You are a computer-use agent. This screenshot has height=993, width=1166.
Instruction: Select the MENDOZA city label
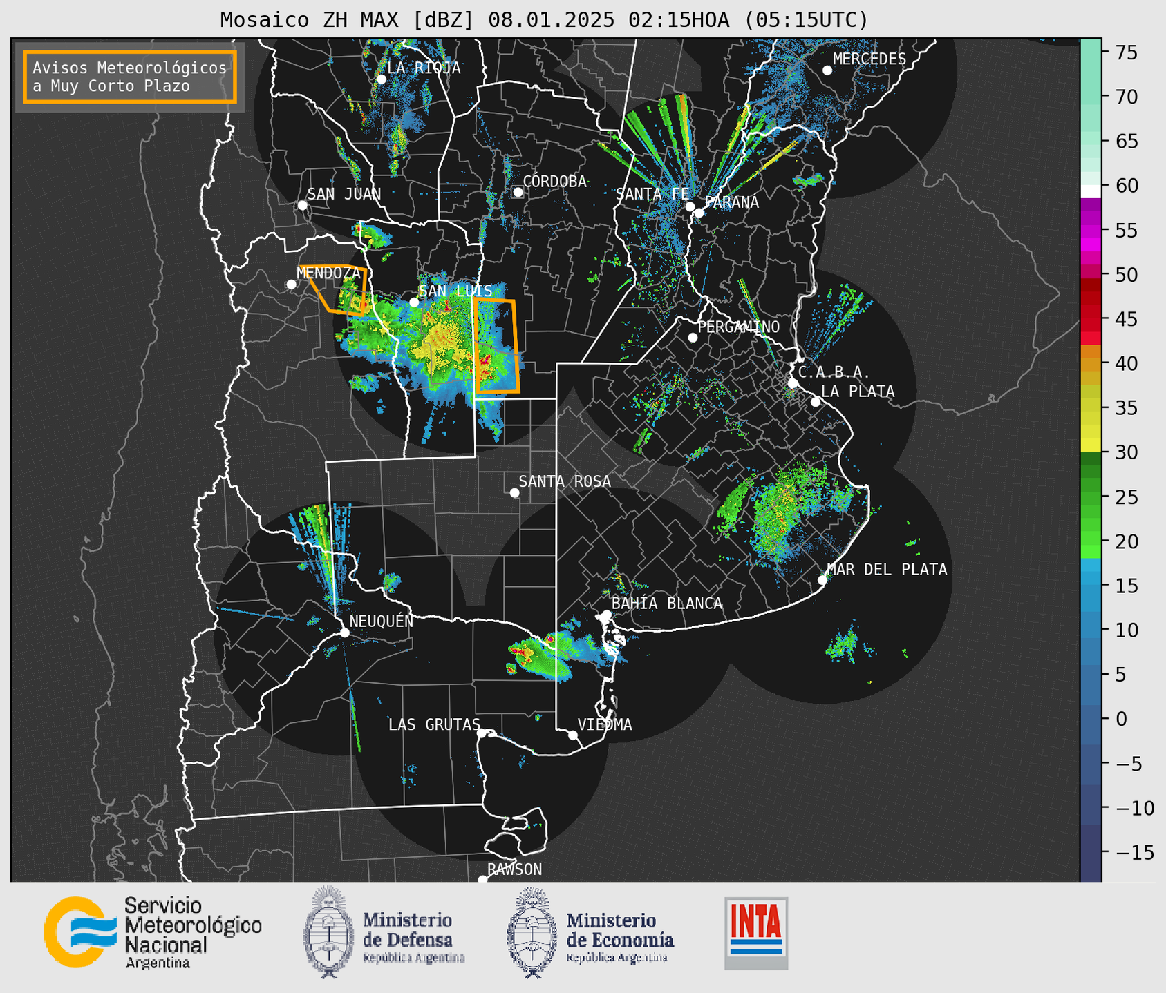click(328, 273)
